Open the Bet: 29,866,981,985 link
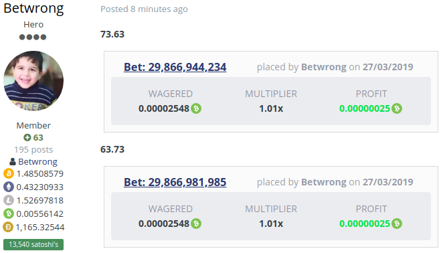The height and width of the screenshot is (253, 443). pos(175,182)
